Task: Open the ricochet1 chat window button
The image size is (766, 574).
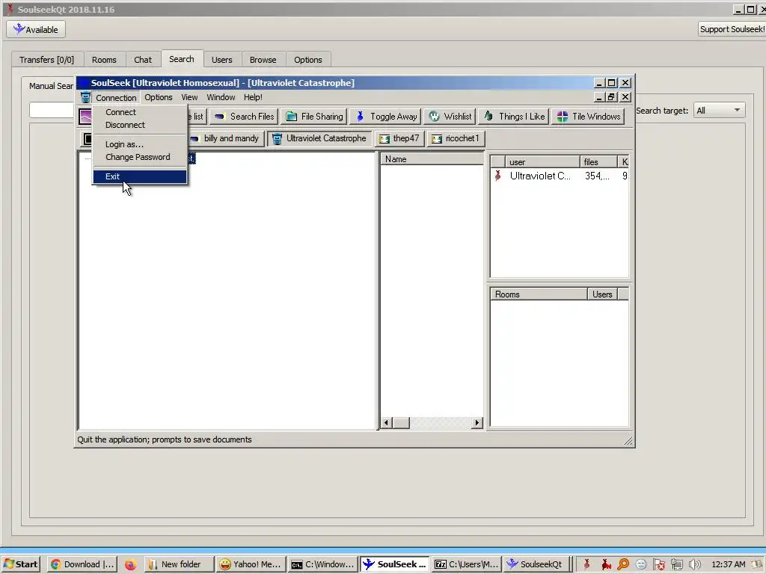Action: tap(456, 138)
